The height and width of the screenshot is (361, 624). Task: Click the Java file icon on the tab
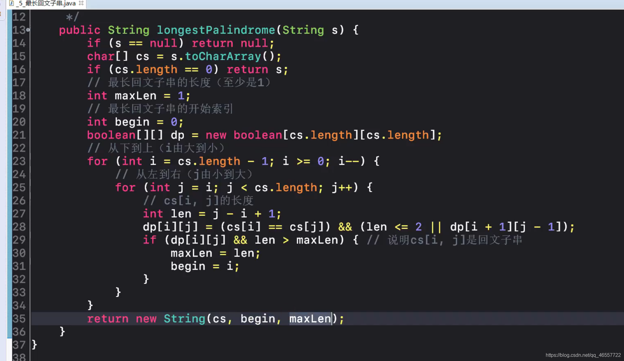(x=11, y=3)
